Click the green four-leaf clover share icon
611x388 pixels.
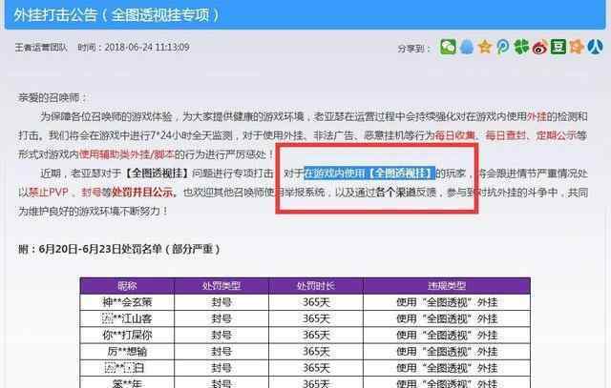tap(520, 47)
